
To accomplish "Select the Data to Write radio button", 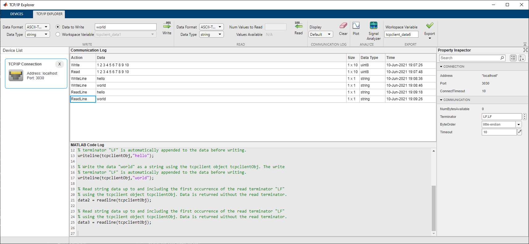I will [58, 27].
